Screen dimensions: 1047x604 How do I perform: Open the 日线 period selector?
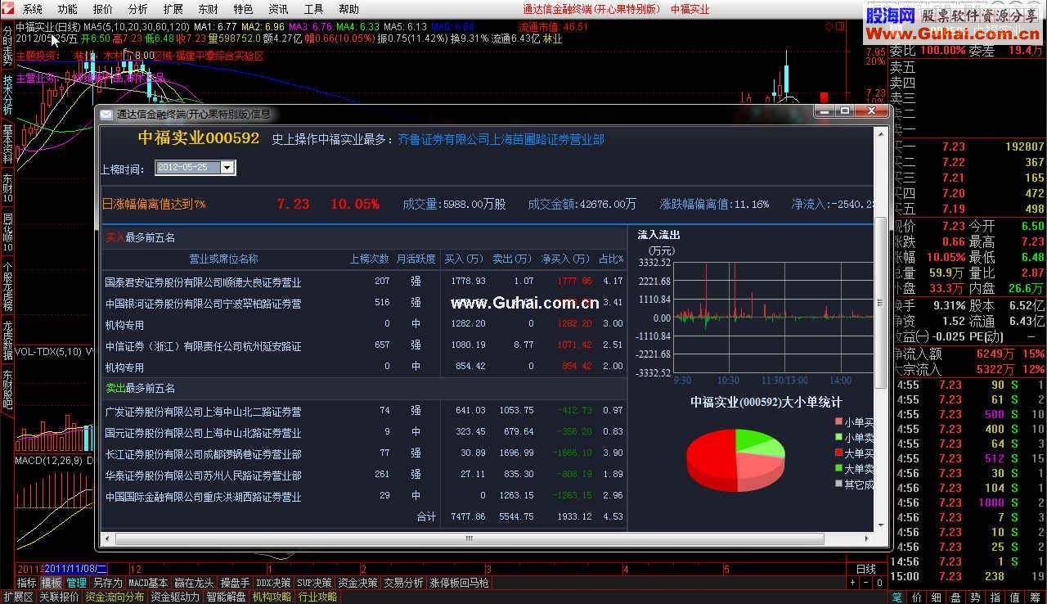coord(865,569)
